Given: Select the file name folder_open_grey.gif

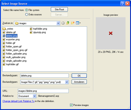Looking at the screenshot, I should (x=17, y=50).
